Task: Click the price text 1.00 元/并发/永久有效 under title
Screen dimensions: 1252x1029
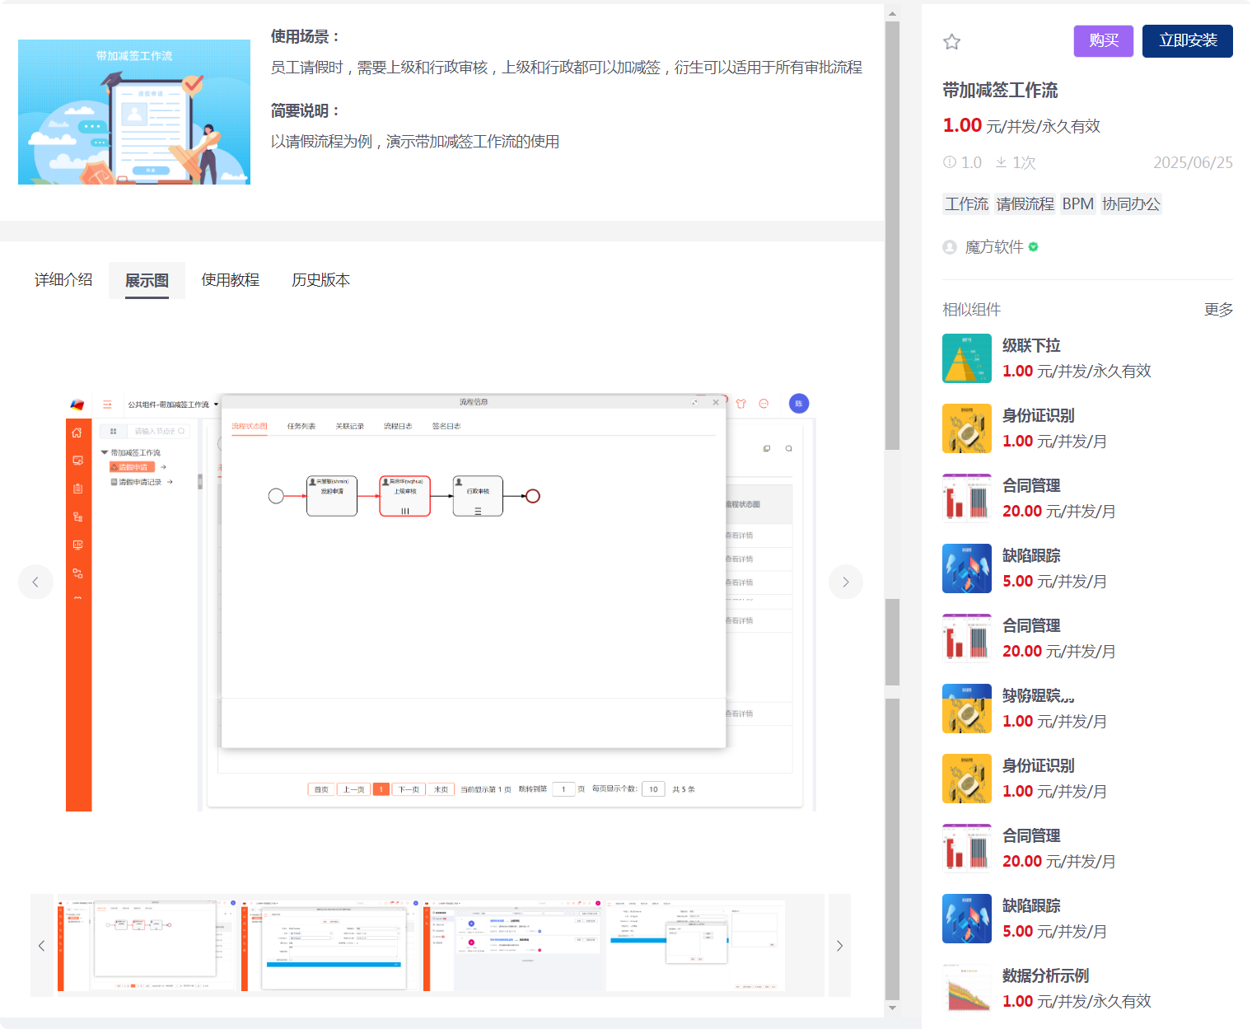Action: [x=1021, y=125]
